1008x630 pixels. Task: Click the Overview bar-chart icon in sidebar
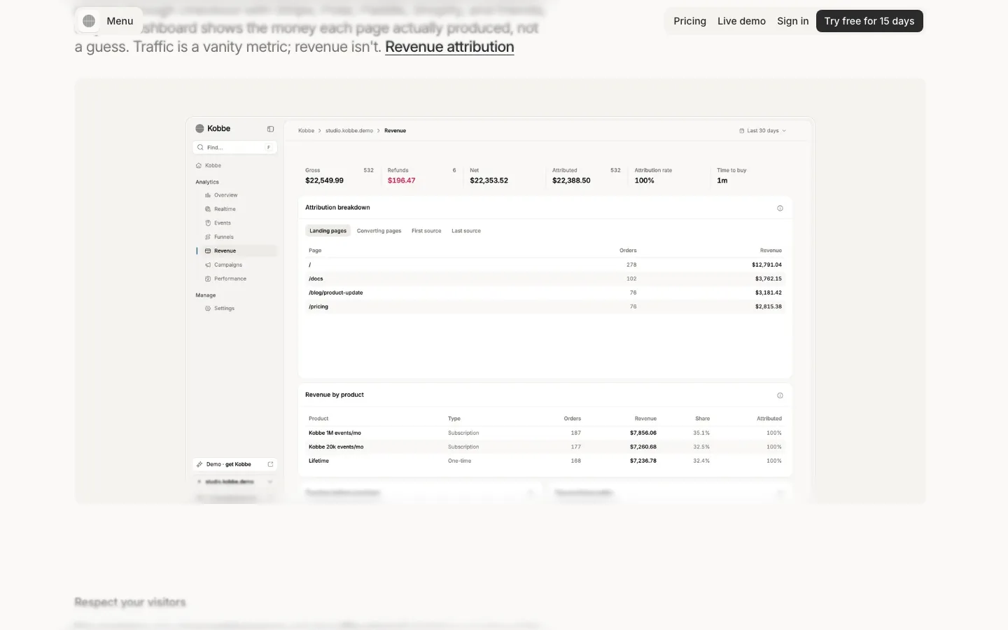click(208, 195)
